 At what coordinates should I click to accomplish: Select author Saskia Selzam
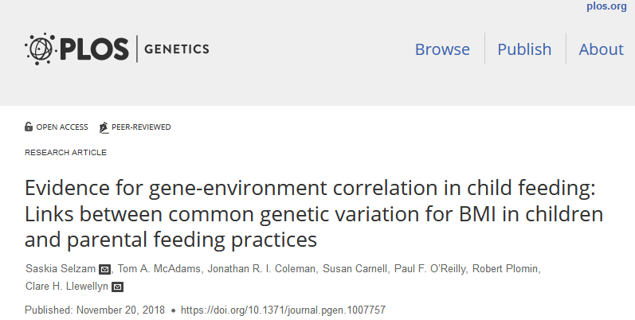61,268
